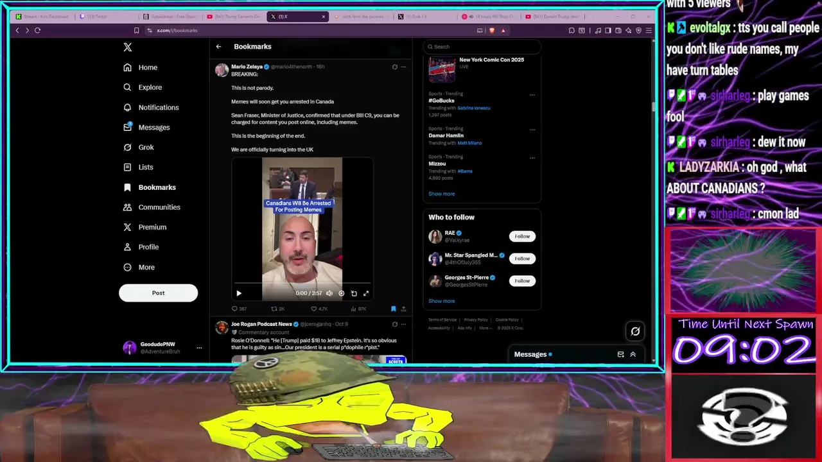822x462 pixels.
Task: Open Brave Shields icon
Action: (x=492, y=30)
